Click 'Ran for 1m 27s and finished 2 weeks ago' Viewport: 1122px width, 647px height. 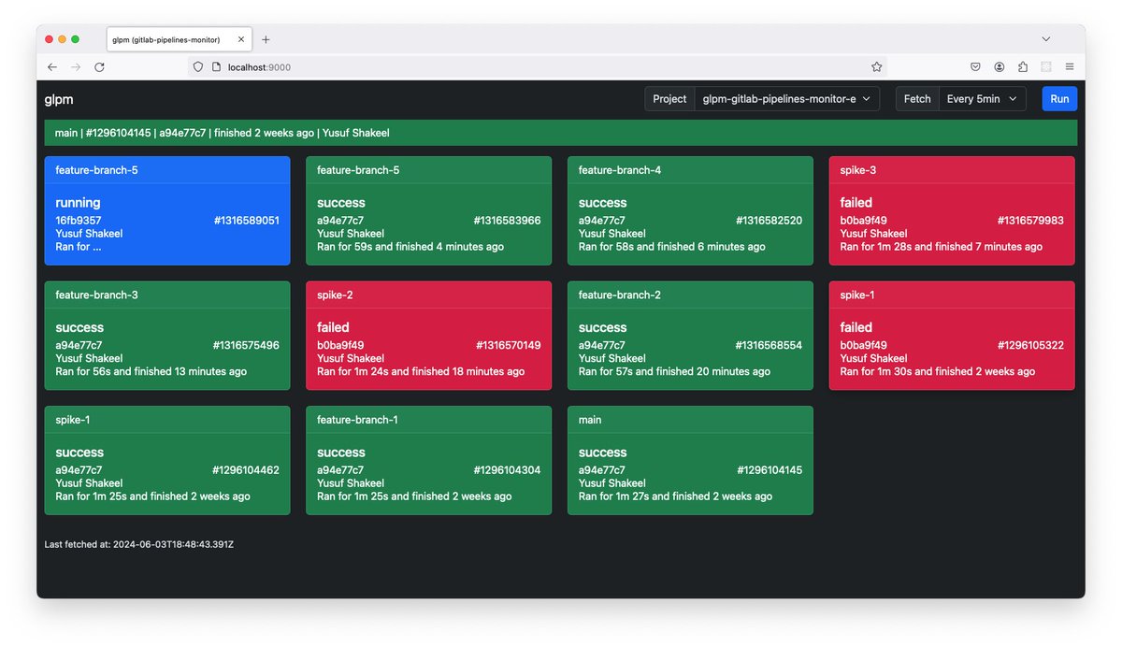point(676,496)
